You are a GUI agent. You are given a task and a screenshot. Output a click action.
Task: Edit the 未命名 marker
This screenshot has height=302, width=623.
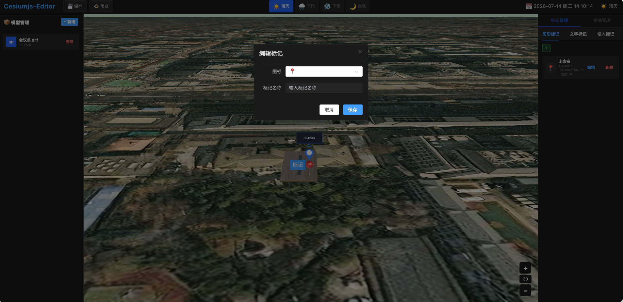591,68
